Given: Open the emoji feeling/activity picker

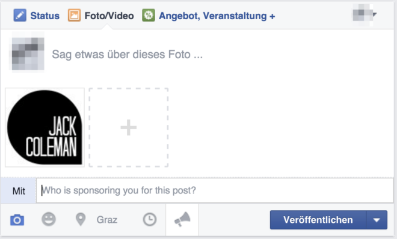Looking at the screenshot, I should click(x=49, y=219).
